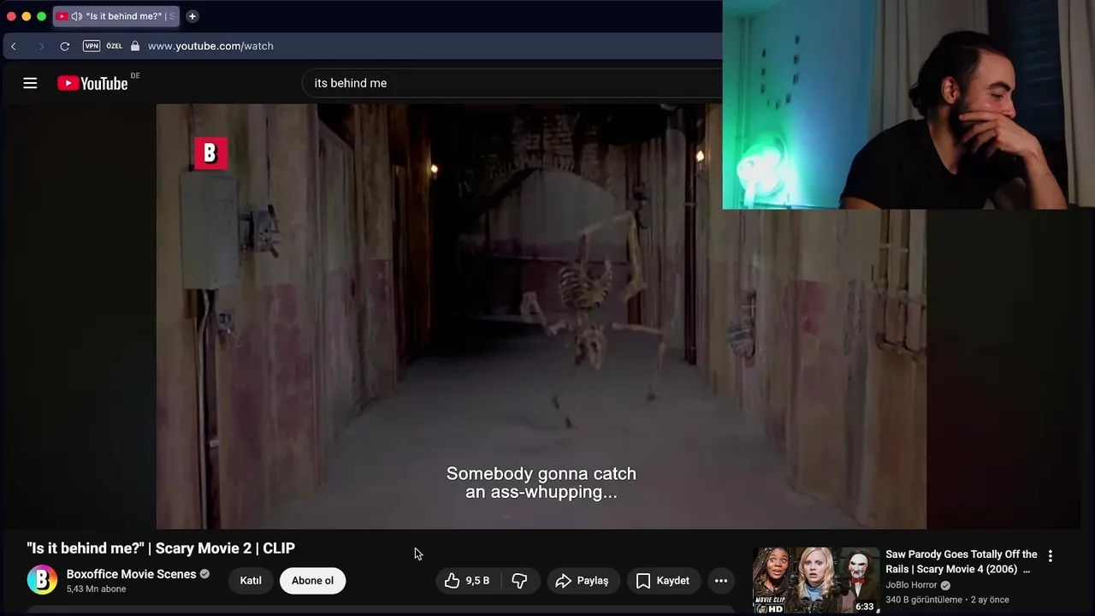This screenshot has height=616, width=1095.
Task: Click the Abone ol subscribe button
Action: [x=312, y=580]
